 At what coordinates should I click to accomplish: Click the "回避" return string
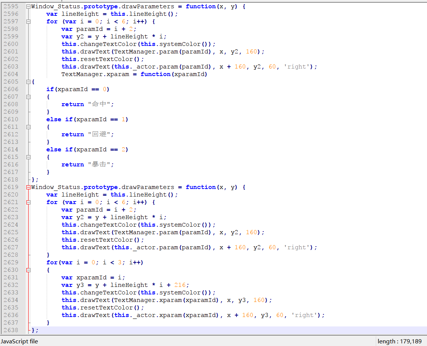click(x=99, y=134)
